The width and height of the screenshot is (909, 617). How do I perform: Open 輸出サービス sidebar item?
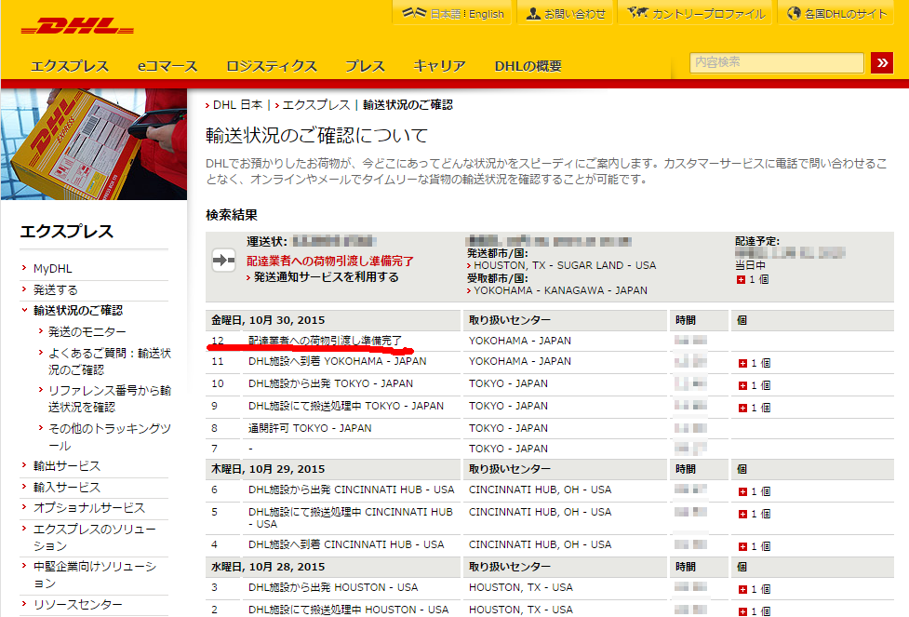click(x=67, y=465)
